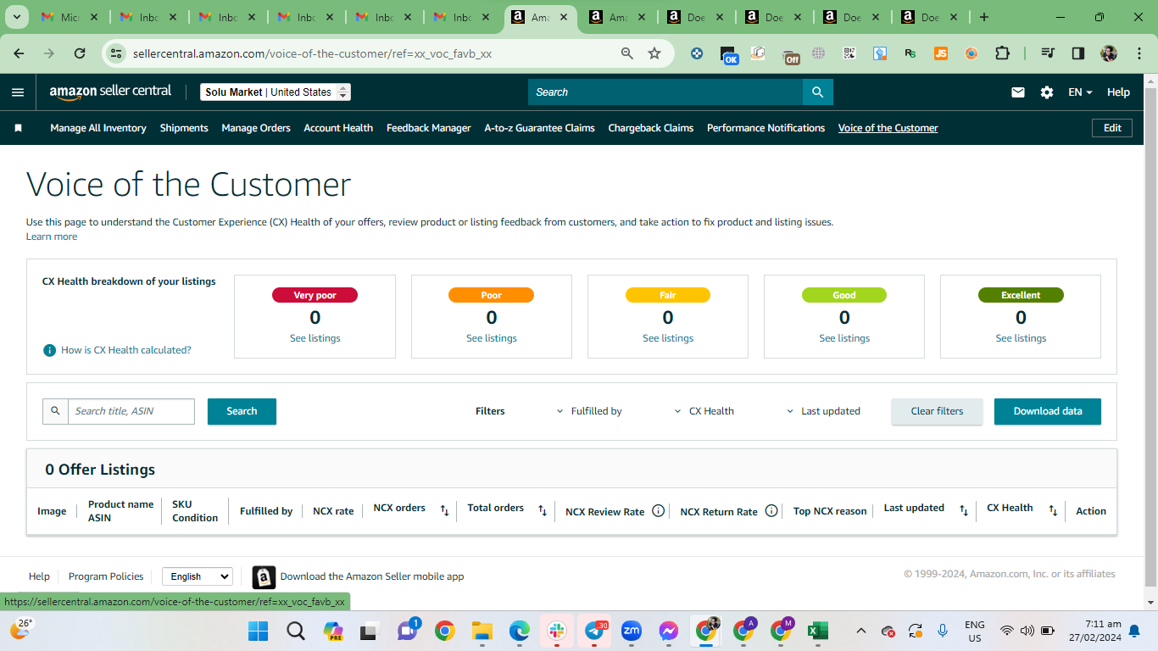The image size is (1158, 651).
Task: Open Chrome side panel icon
Action: [1078, 53]
